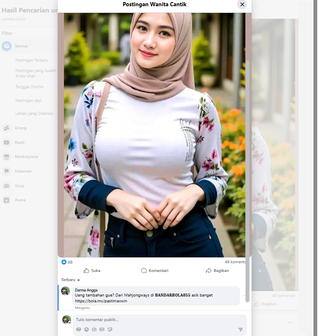Open Darma Angga's comment profile picture
Screen dimensions: 318x336
[66, 291]
